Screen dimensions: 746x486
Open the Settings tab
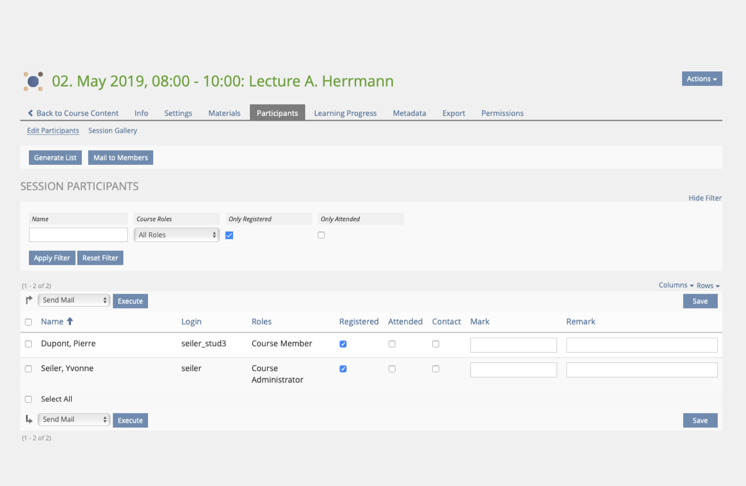pyautogui.click(x=178, y=113)
